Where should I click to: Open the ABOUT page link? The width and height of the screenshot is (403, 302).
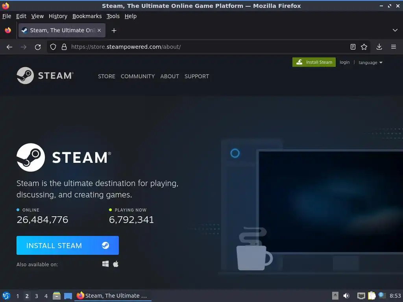point(170,76)
